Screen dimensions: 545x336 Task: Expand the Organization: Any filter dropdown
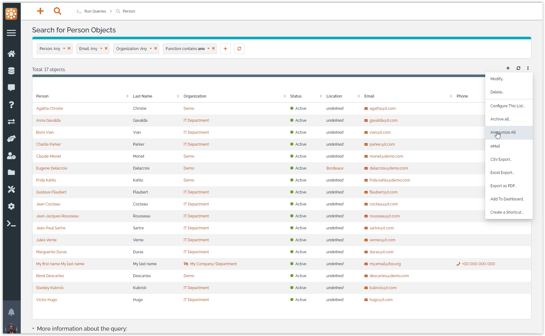151,48
